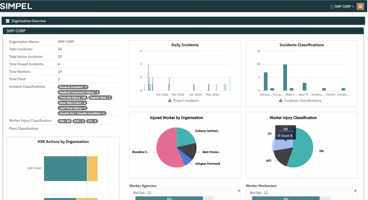Collapse the Worker Mechanism list arrow

click(355, 191)
